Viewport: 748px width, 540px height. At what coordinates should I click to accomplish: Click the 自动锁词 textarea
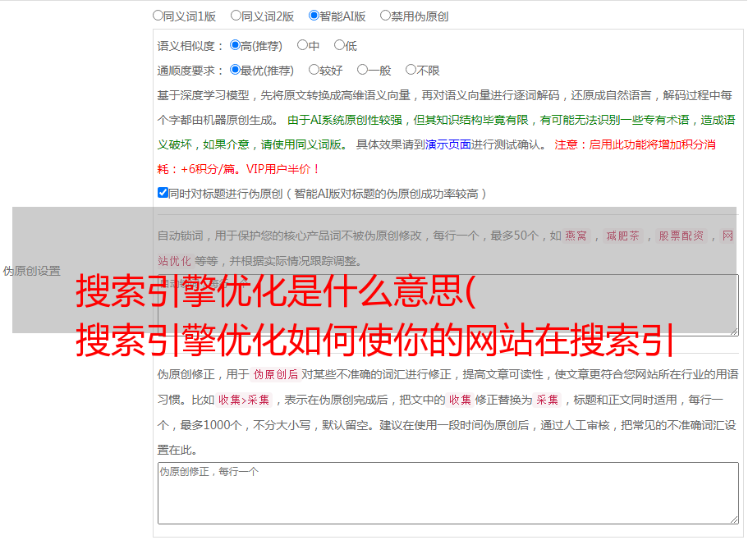click(x=448, y=305)
